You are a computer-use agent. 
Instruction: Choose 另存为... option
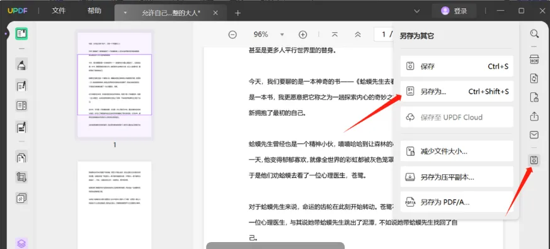[x=457, y=91]
